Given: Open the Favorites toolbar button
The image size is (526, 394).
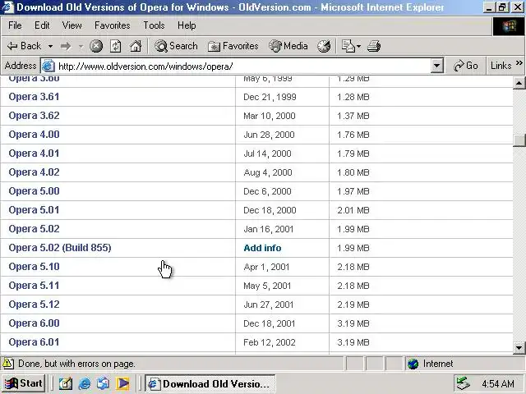Looking at the screenshot, I should (233, 46).
